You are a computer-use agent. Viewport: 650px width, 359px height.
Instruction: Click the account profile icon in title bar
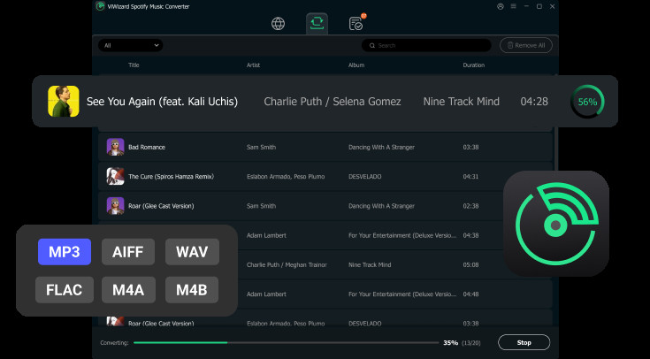pos(501,7)
